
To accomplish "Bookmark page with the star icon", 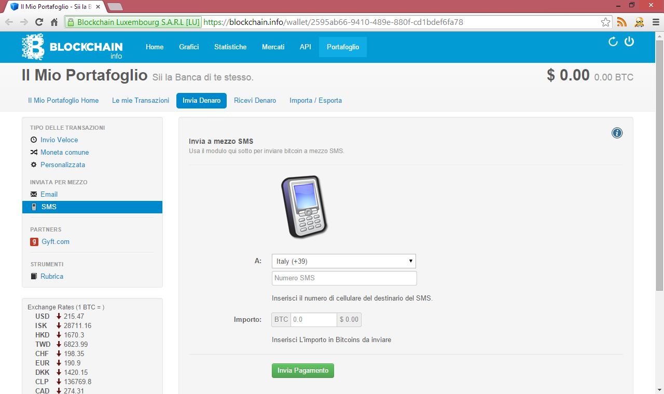I will coord(605,22).
